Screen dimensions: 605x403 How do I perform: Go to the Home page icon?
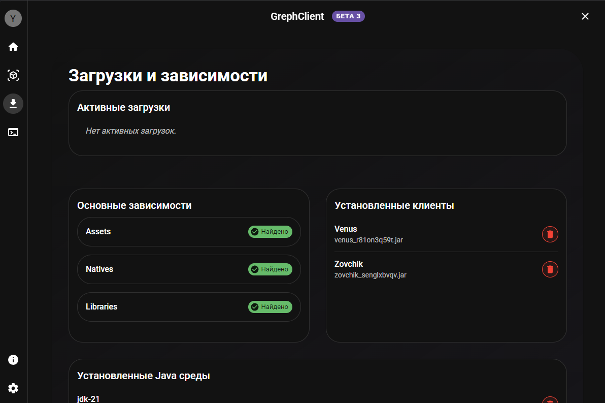click(13, 47)
